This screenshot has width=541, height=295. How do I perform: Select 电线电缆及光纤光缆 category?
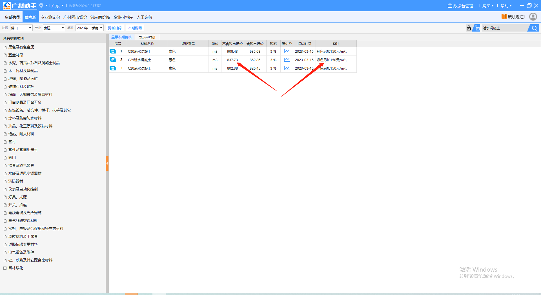pyautogui.click(x=25, y=213)
